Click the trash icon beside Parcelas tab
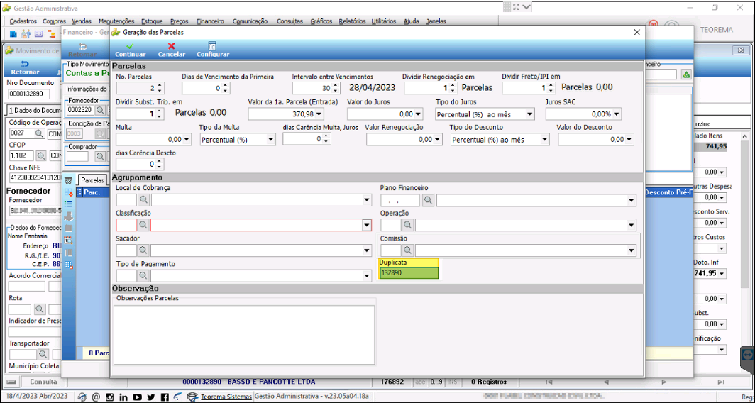Screen dimensions: 755x403 pyautogui.click(x=69, y=180)
